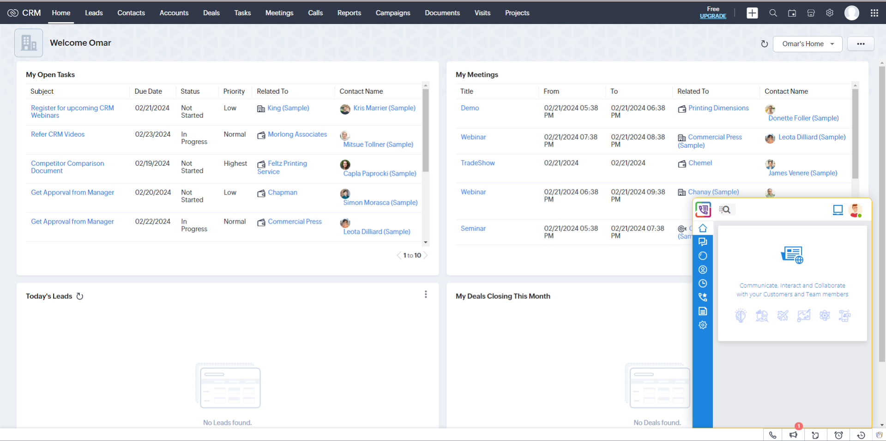The image size is (886, 441).
Task: Click the phone icon in bottom status bar
Action: 772,435
